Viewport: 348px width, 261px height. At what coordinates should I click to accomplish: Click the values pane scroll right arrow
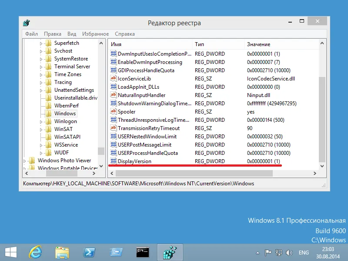pyautogui.click(x=315, y=173)
